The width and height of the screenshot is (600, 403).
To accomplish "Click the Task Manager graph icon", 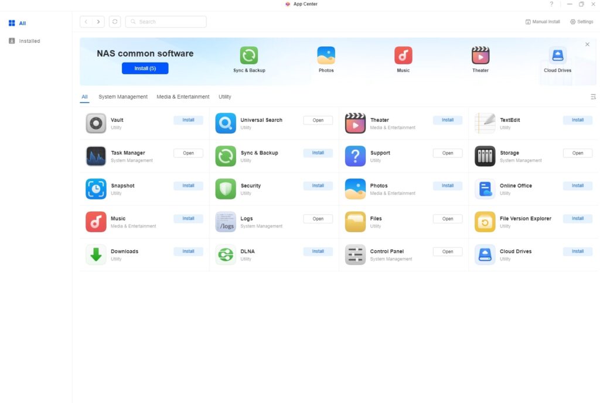I will (96, 156).
